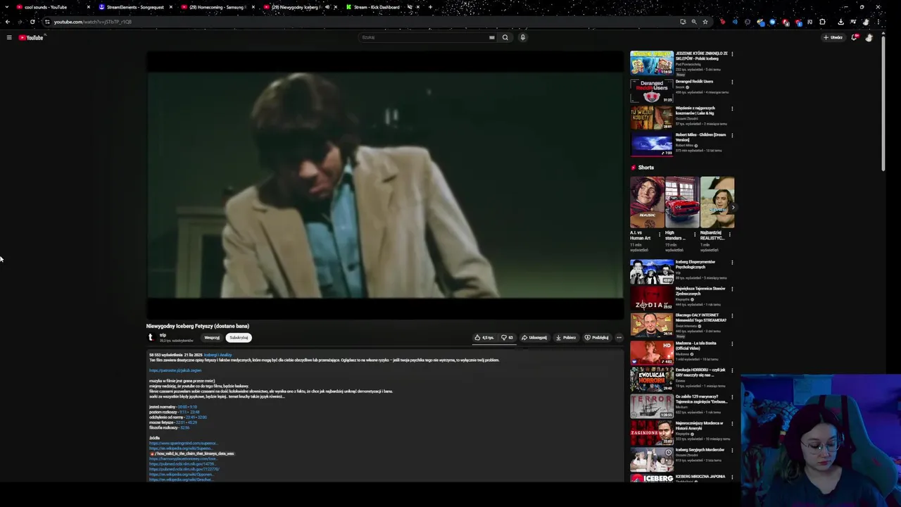Open the YouTube account avatar menu
Screen dimensions: 901x507
coord(869,37)
